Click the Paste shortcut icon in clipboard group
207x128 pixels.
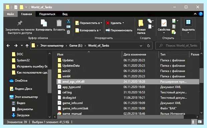68,32
